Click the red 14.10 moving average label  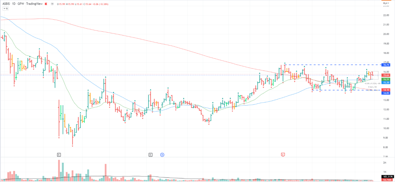(386, 90)
